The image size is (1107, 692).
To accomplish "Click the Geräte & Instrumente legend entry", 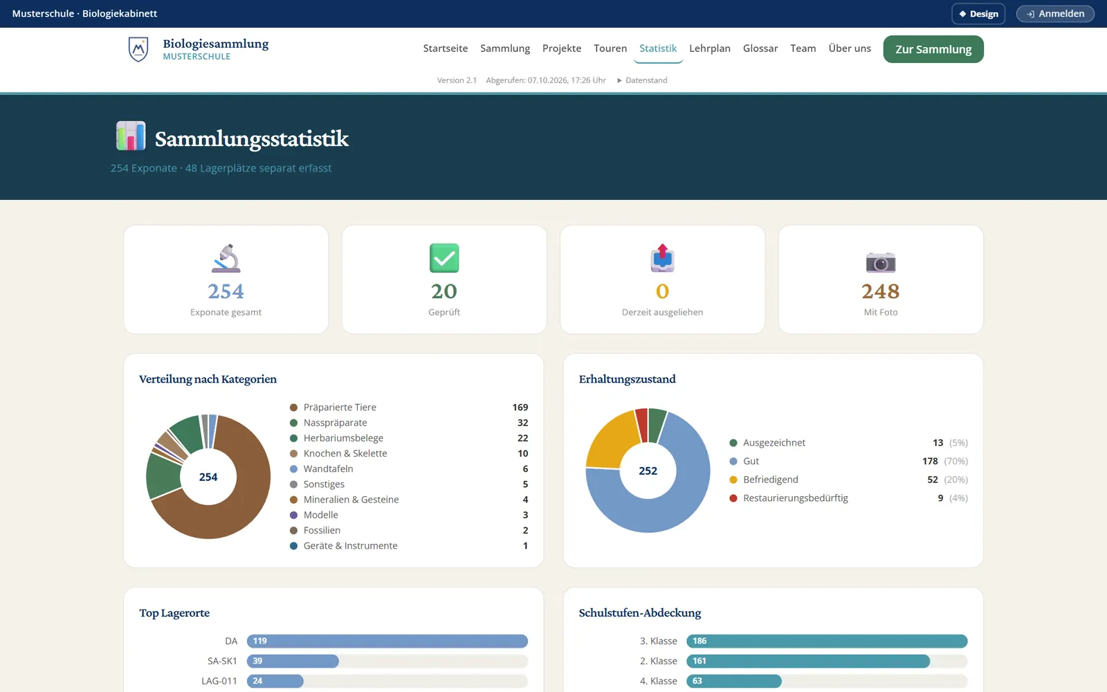I will pyautogui.click(x=409, y=546).
